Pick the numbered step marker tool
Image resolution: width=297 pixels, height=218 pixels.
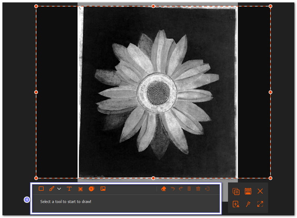91,189
